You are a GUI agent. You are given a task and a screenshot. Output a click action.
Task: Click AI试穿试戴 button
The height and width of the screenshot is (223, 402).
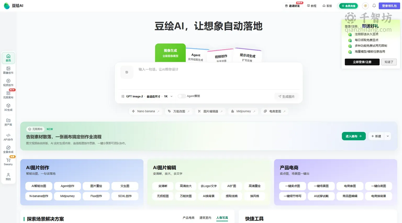[321, 196]
